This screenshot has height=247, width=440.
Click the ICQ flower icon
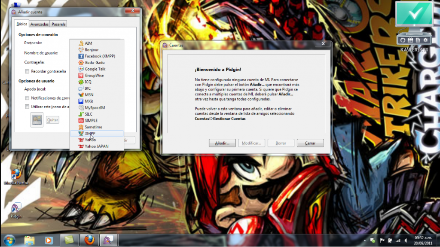81,82
